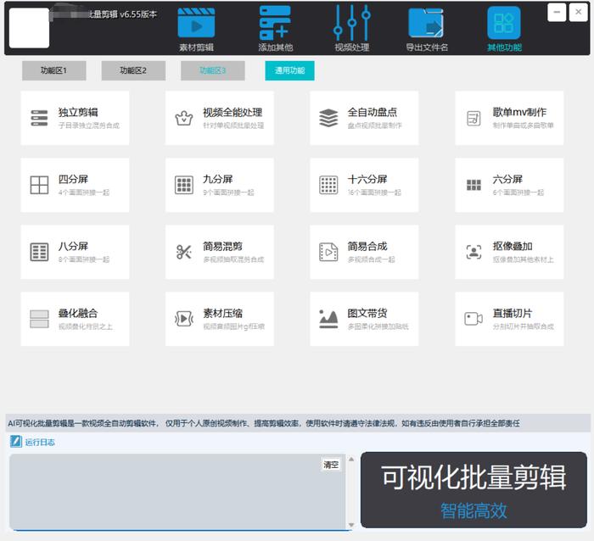The height and width of the screenshot is (541, 594).
Task: Click the 四分屏 four-pane icon
Action: [x=39, y=185]
